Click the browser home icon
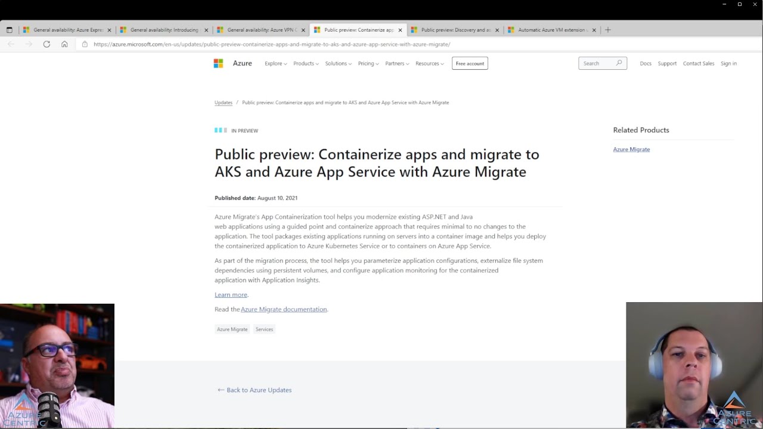The width and height of the screenshot is (763, 429). [64, 44]
